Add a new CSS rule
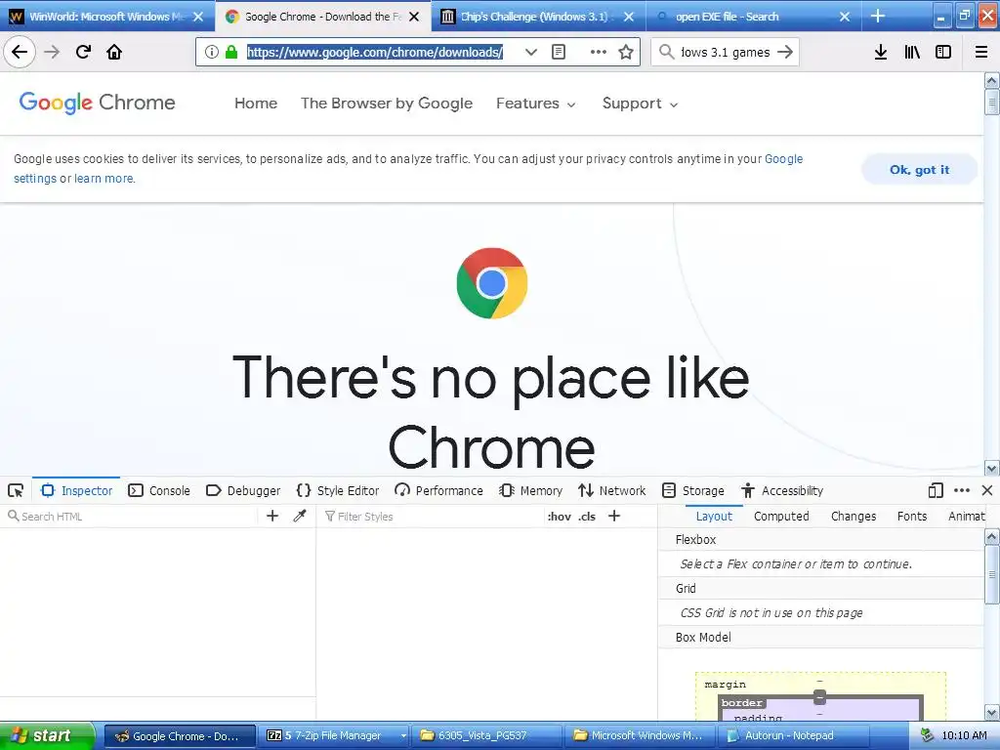This screenshot has width=1000, height=750. pyautogui.click(x=614, y=516)
